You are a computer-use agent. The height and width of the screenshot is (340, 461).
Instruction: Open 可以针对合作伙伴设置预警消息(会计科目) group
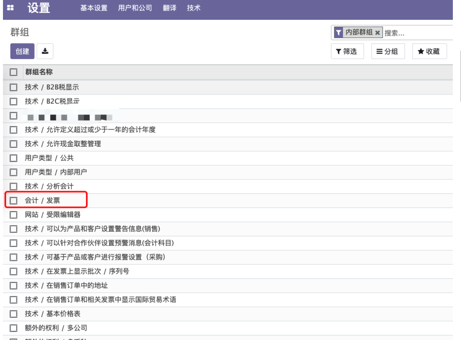point(99,243)
